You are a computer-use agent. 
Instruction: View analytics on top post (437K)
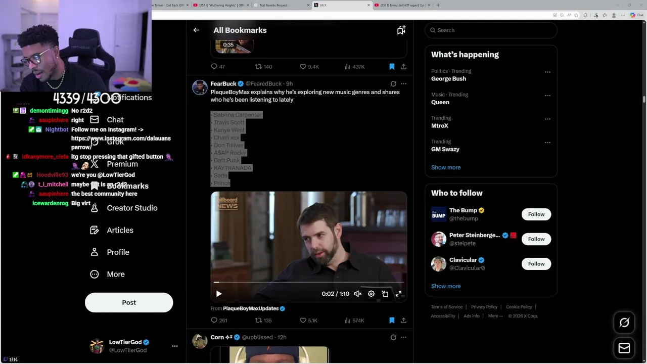354,67
